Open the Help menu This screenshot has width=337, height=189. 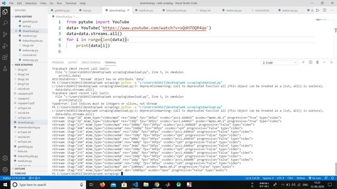click(83, 3)
